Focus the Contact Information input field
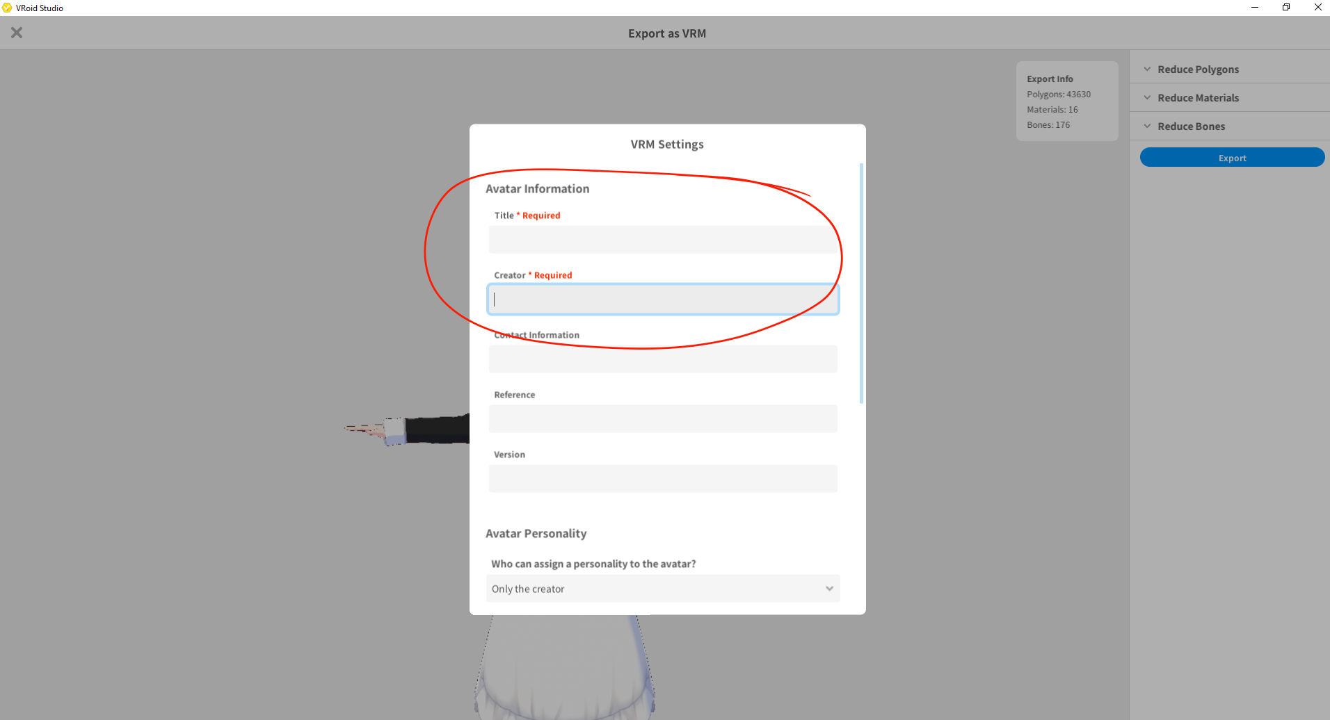Image resolution: width=1330 pixels, height=720 pixels. click(x=663, y=359)
